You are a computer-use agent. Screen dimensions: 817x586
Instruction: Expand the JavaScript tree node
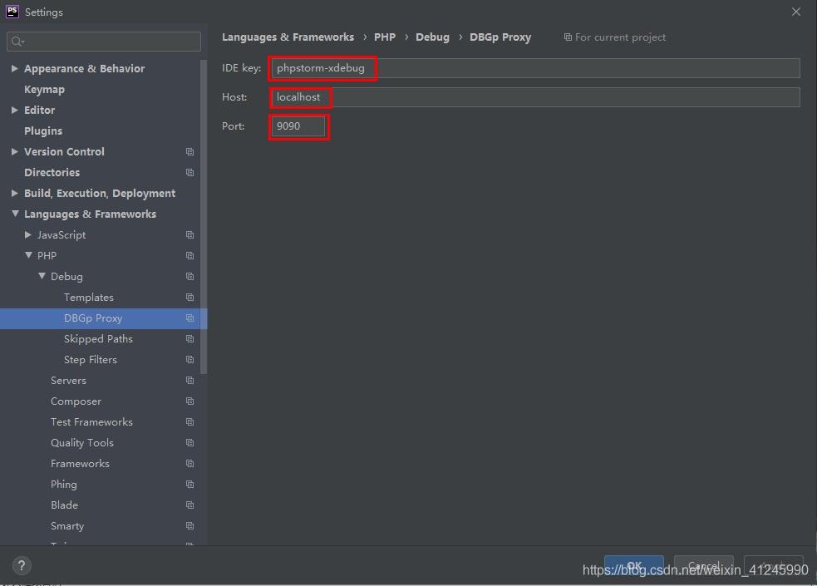click(x=28, y=235)
